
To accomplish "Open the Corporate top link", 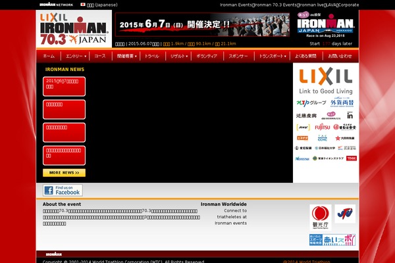I will pyautogui.click(x=349, y=5).
